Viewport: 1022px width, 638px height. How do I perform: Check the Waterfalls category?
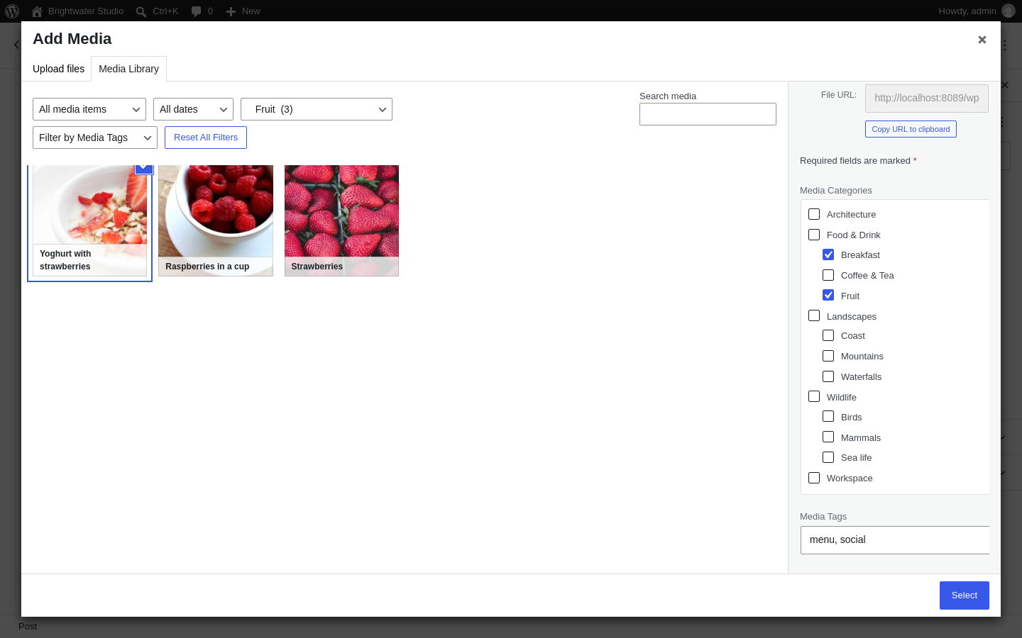click(828, 376)
